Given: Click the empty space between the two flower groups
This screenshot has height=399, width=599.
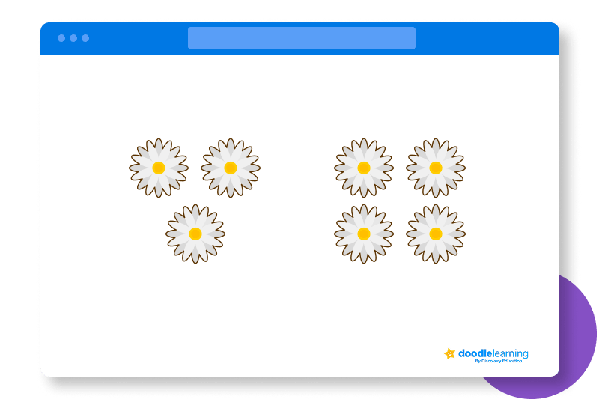Looking at the screenshot, I should tap(297, 201).
